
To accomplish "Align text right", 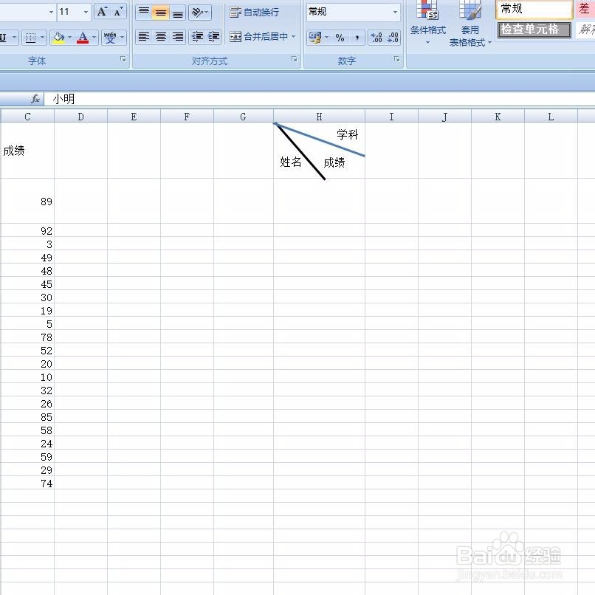I will (178, 37).
